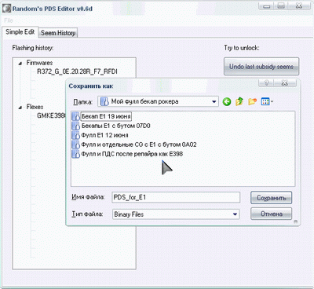The image size is (314, 289).
Task: Click folder icon beside Фулл и отдельные CG
Action: coord(75,144)
